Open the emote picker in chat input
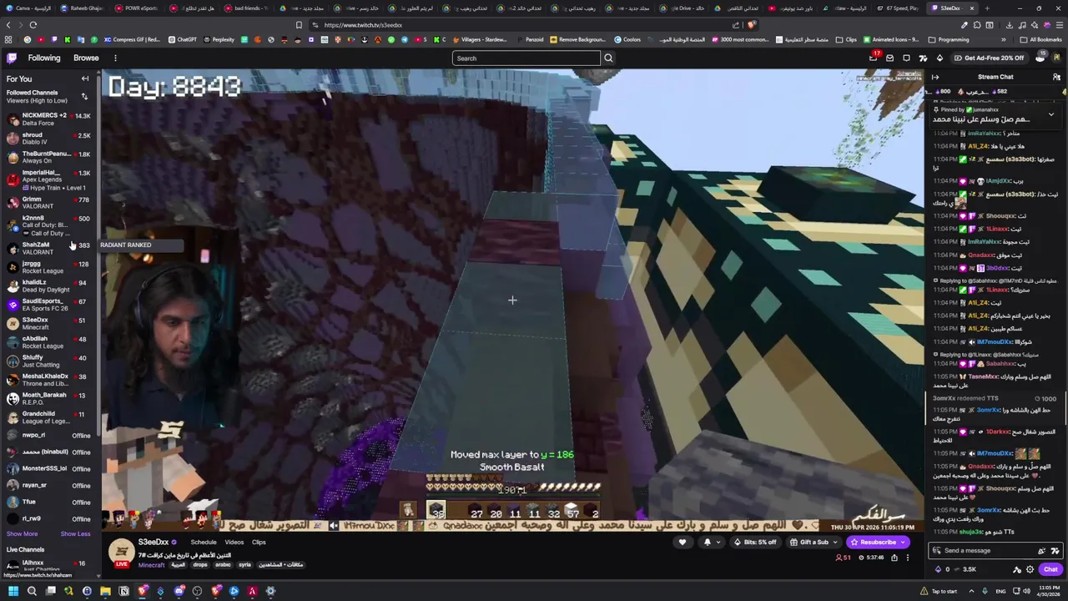 pyautogui.click(x=1041, y=551)
